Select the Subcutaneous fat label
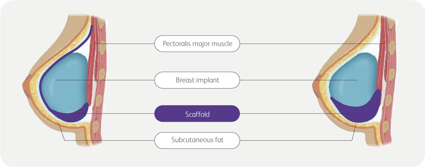Screen dimensions: 425x167 point(197,141)
